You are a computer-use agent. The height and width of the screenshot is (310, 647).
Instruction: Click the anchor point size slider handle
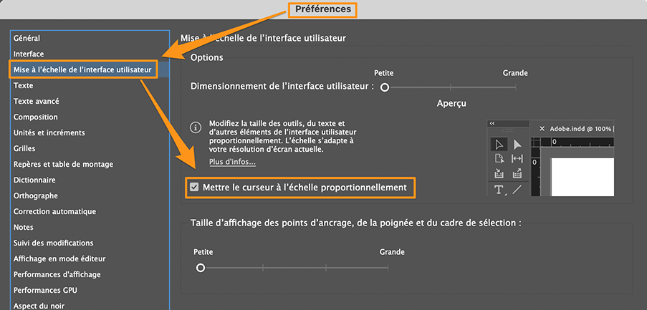(201, 268)
